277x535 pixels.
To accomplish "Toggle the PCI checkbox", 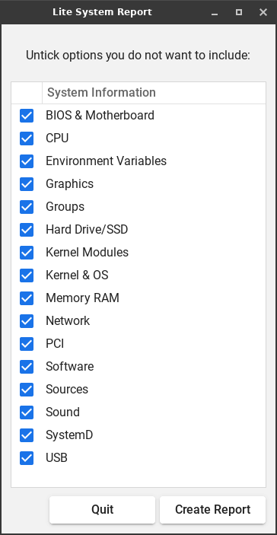I will coord(27,344).
